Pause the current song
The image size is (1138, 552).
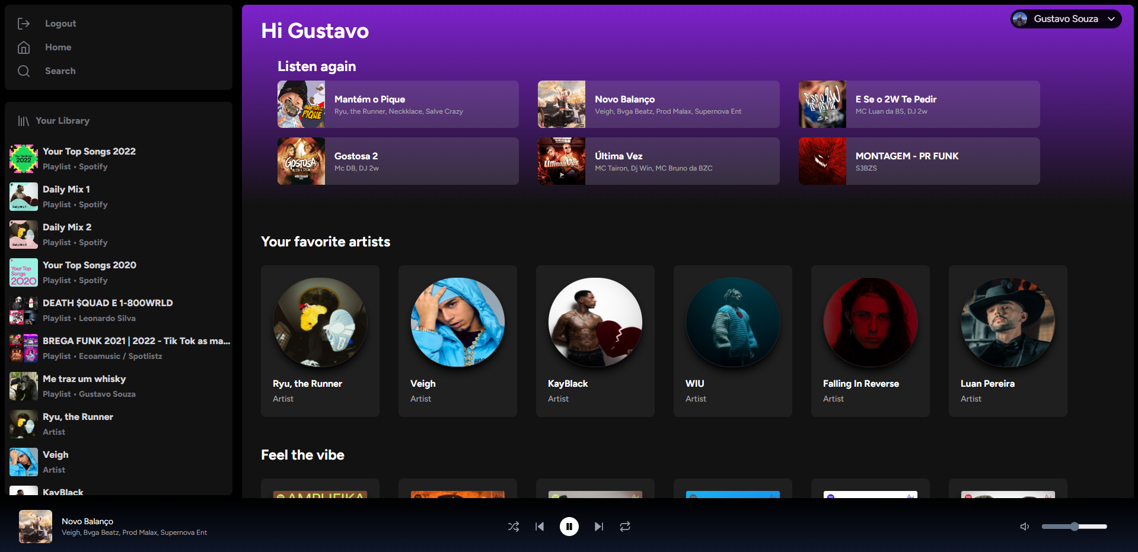[x=569, y=527]
